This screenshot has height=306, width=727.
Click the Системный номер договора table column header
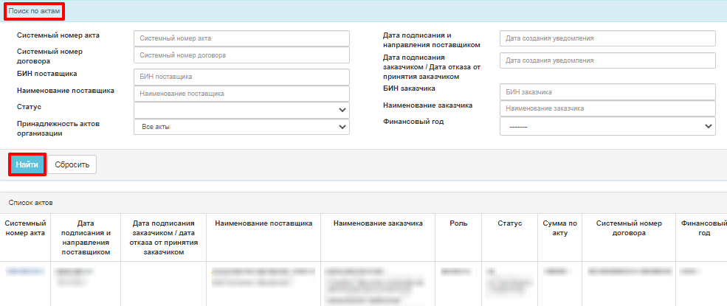(x=627, y=228)
